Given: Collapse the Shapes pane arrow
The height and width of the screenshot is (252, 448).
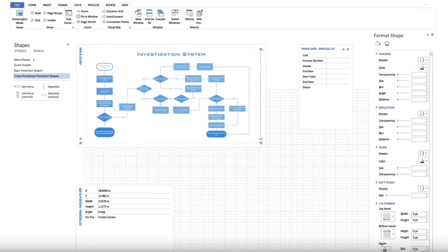Looking at the screenshot, I should pyautogui.click(x=68, y=44).
